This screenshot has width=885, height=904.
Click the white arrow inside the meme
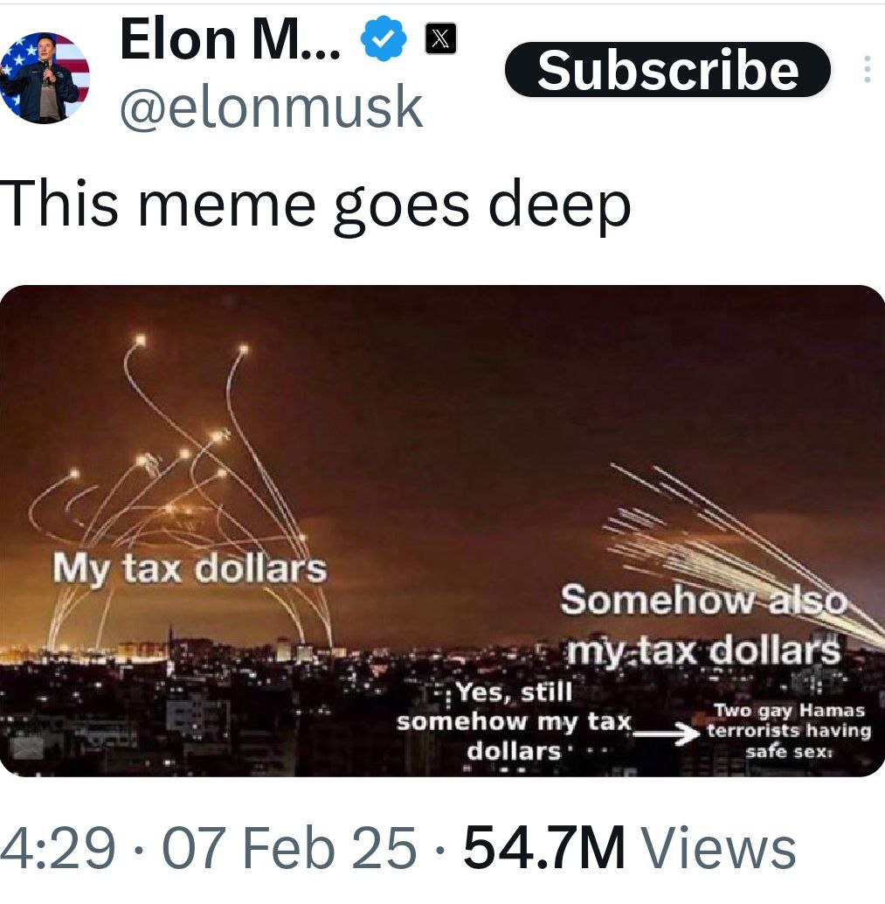(x=667, y=734)
